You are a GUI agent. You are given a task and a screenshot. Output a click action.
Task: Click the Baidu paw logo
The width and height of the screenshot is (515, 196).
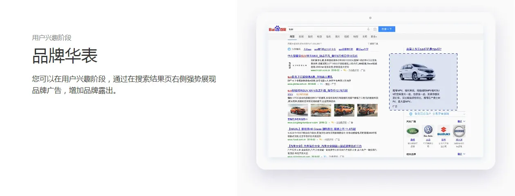(x=278, y=29)
